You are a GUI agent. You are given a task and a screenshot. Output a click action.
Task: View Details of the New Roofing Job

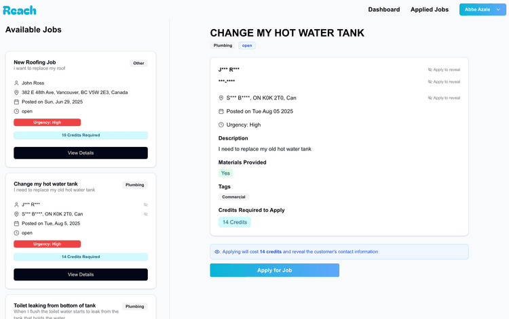click(x=81, y=153)
